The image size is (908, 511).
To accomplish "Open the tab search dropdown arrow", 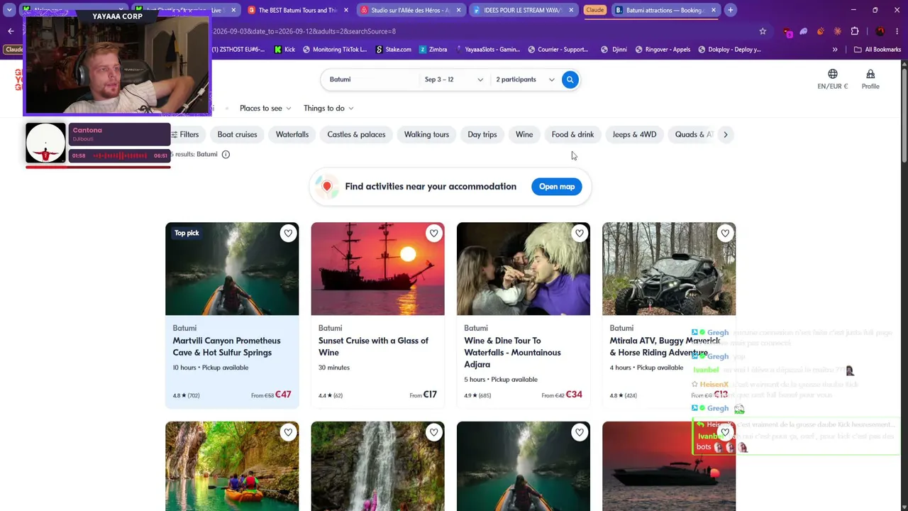I will coord(9,10).
